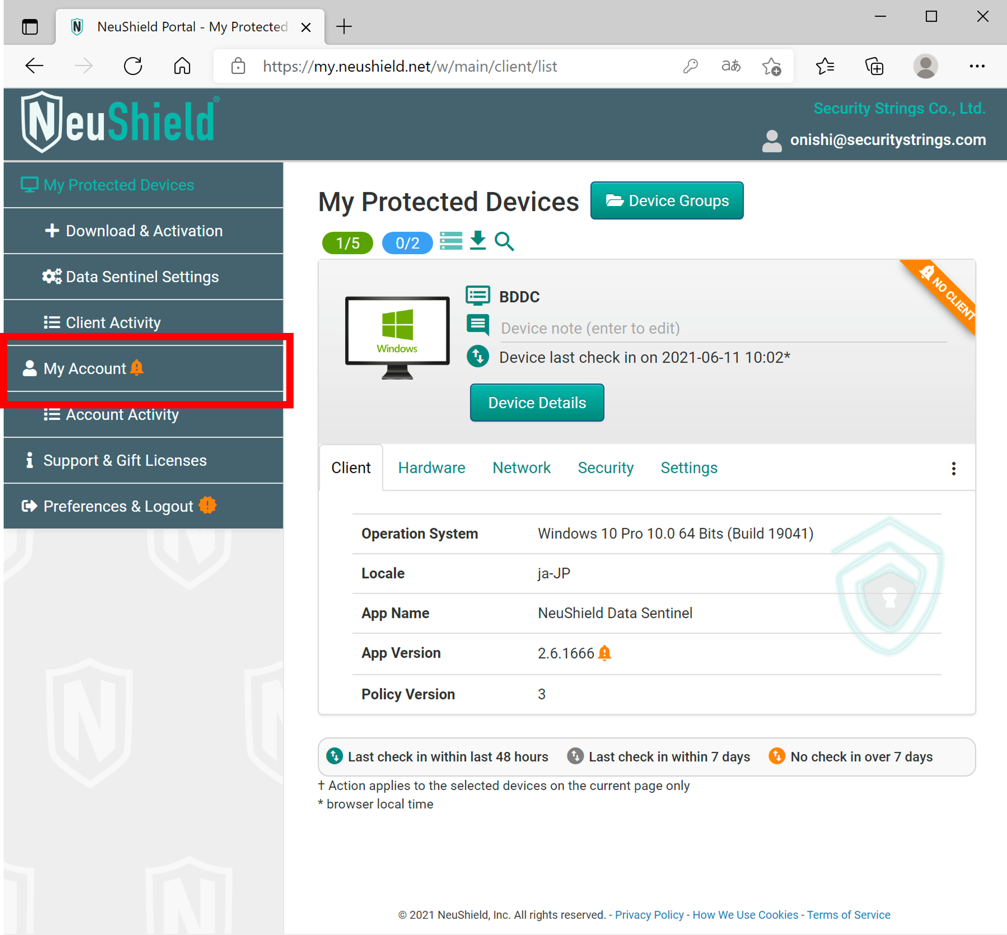Click the NeuShield logo
The width and height of the screenshot is (1007, 935).
(x=120, y=121)
